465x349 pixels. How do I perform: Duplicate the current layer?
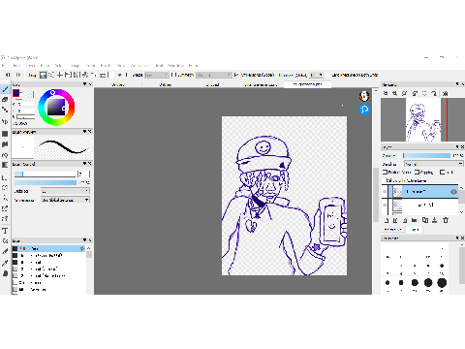[x=425, y=220]
